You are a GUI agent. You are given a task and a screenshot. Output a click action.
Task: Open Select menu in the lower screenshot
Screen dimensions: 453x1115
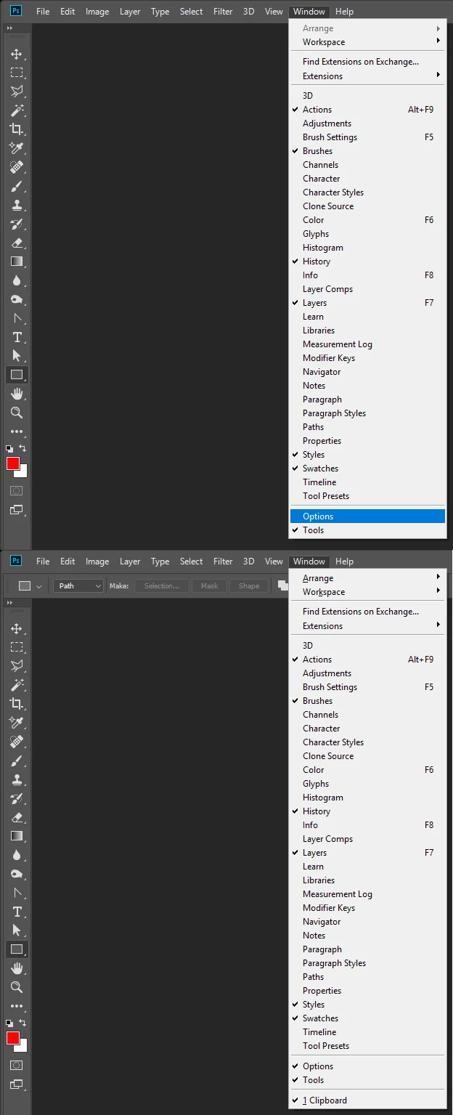(x=191, y=561)
